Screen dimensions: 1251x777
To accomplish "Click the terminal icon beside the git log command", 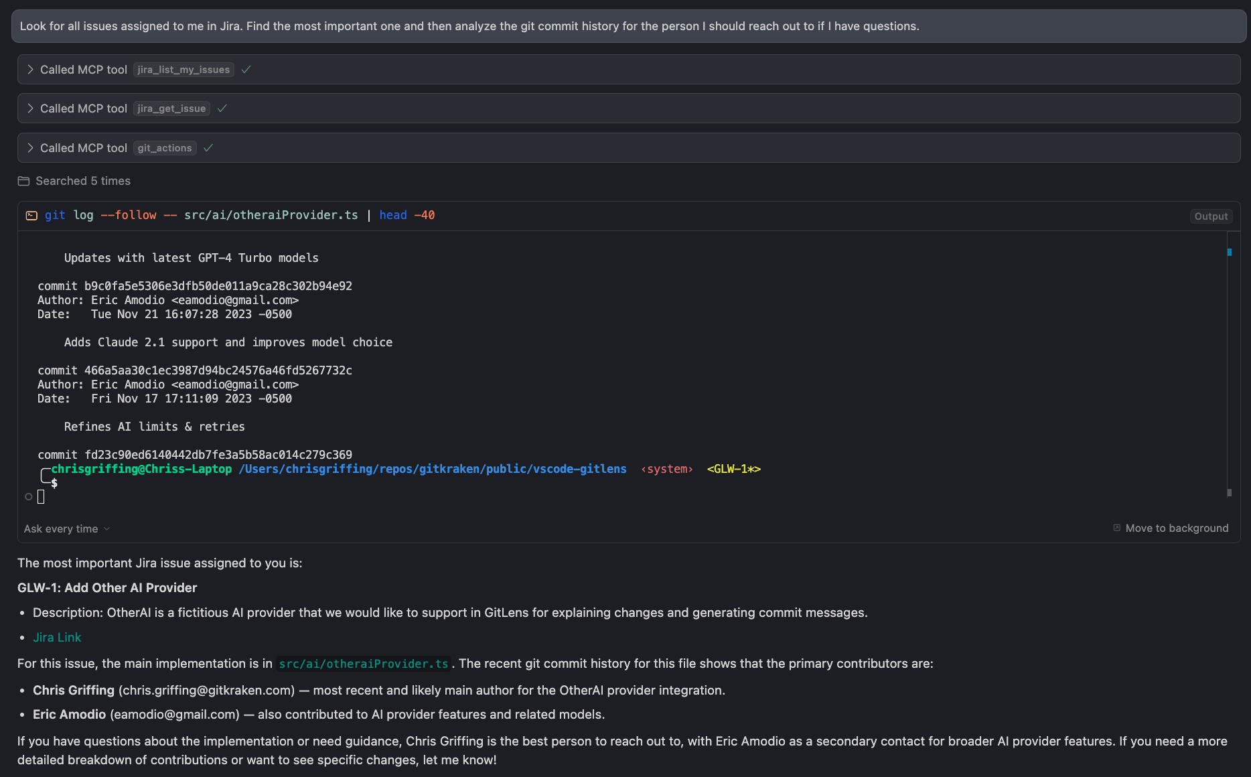I will tap(31, 215).
